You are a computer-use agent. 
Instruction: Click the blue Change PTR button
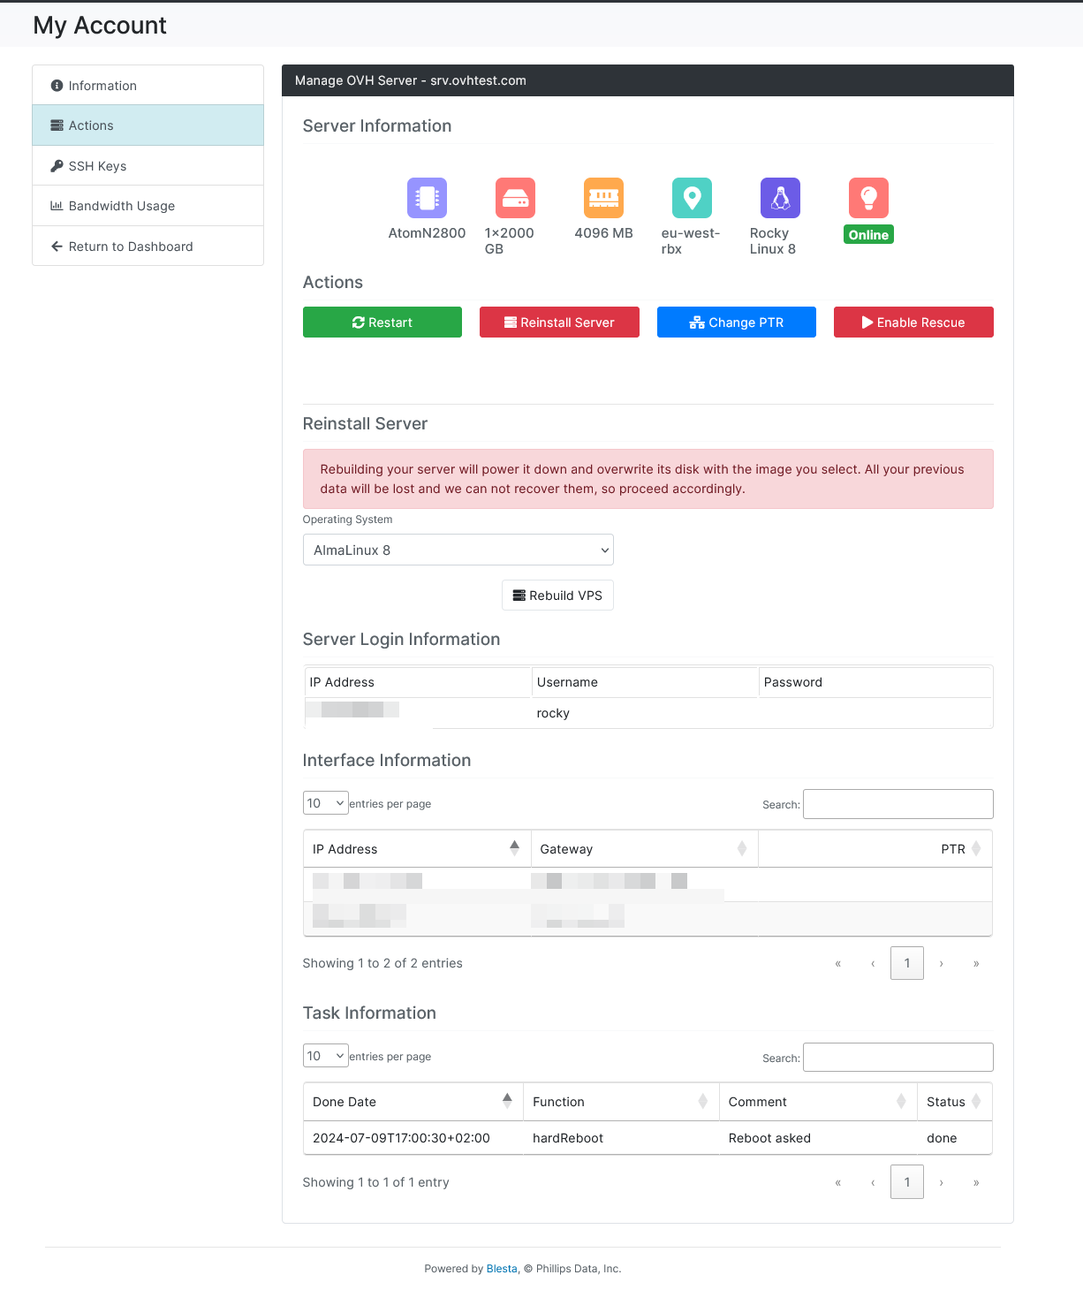[737, 322]
